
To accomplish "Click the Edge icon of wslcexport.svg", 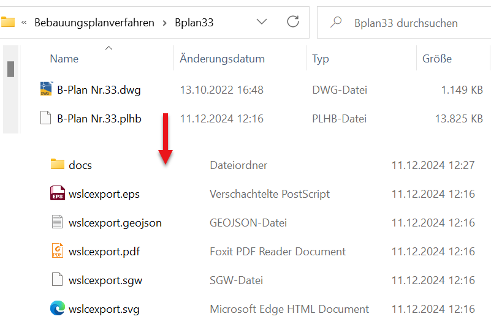I will pyautogui.click(x=58, y=309).
